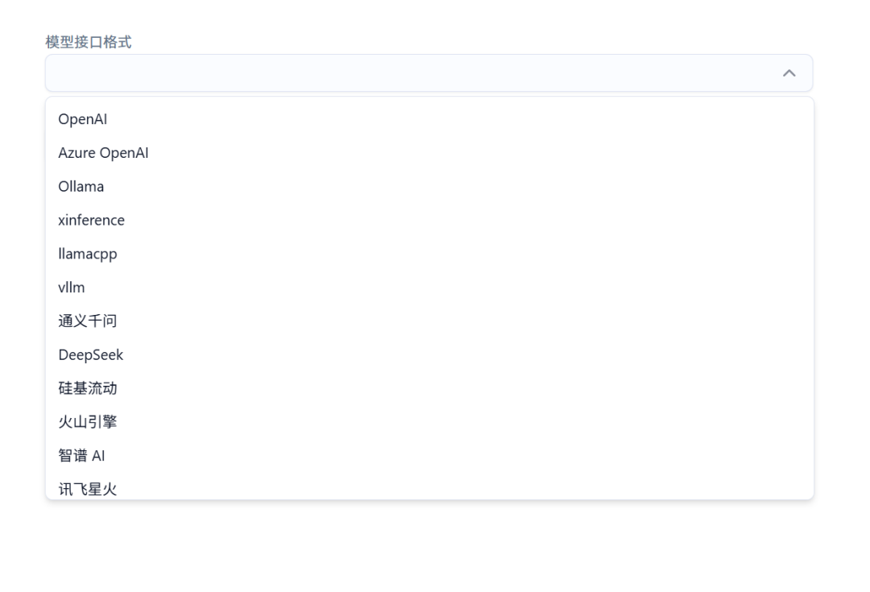Select 讯飞星火 at the list bottom

[88, 488]
